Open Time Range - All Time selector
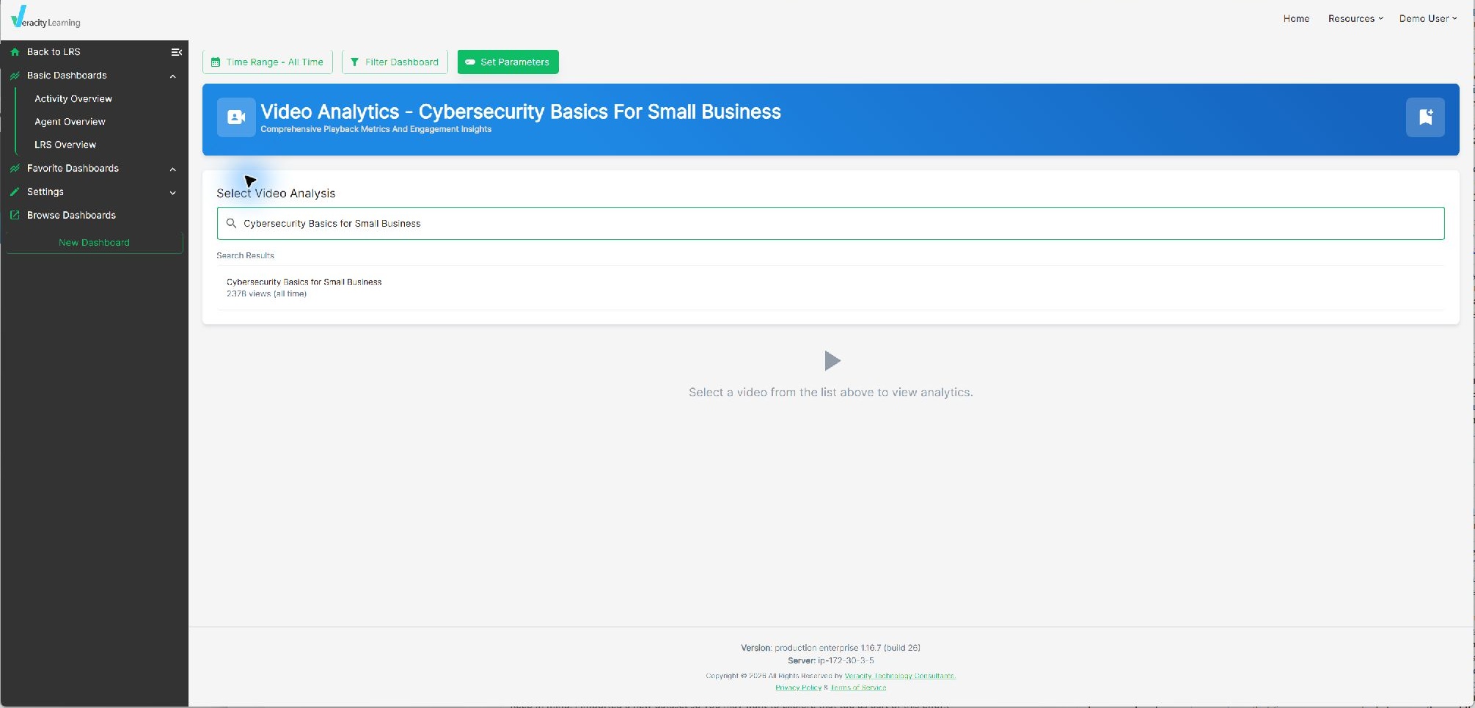Screen dimensions: 1475x708 coord(268,62)
